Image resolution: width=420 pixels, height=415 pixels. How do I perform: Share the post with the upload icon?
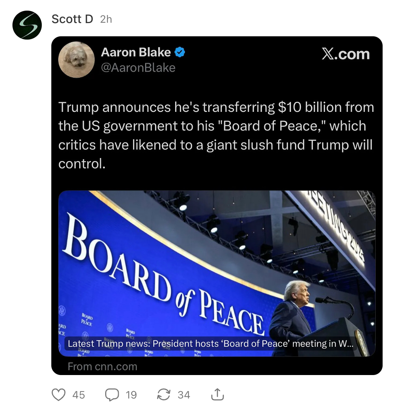click(x=217, y=394)
